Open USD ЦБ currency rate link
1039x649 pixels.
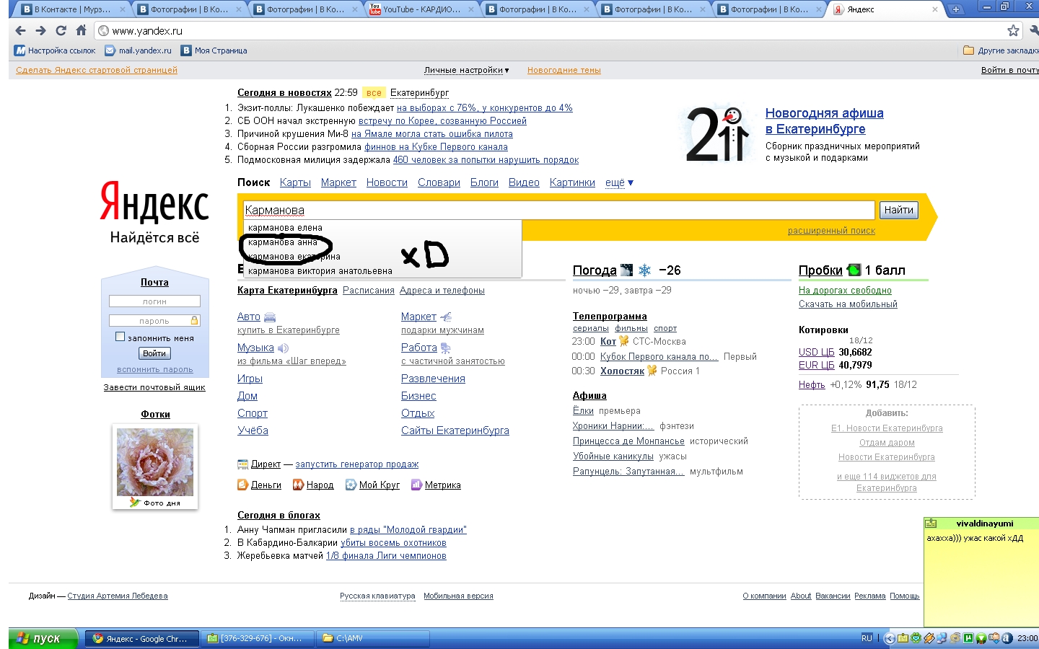point(816,352)
